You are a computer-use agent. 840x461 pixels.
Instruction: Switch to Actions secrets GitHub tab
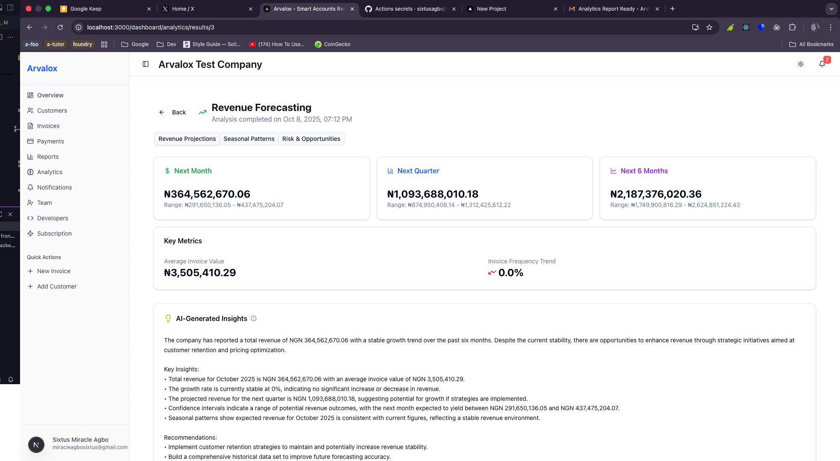410,9
